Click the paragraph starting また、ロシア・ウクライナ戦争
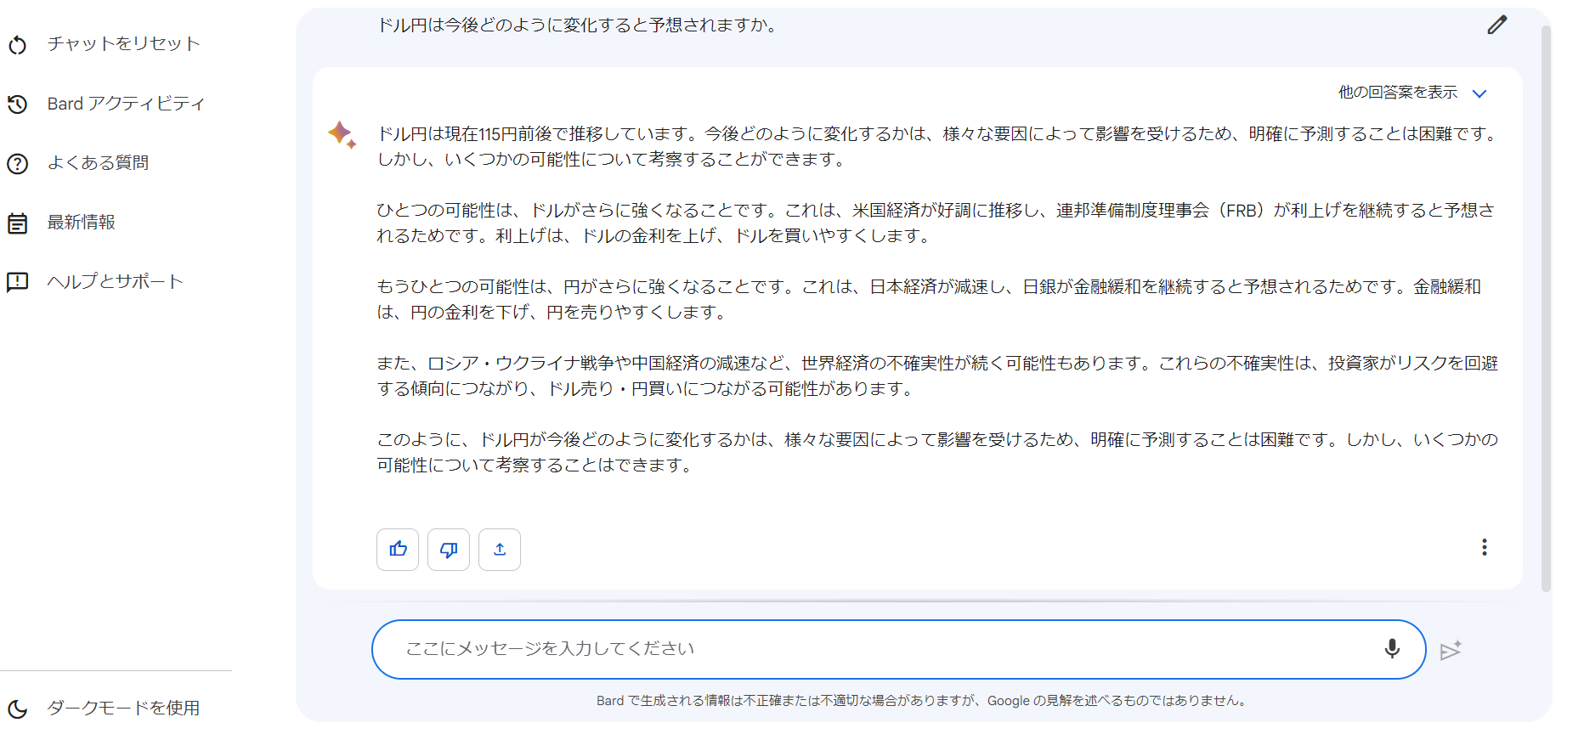Viewport: 1584px width, 734px height. point(937,375)
